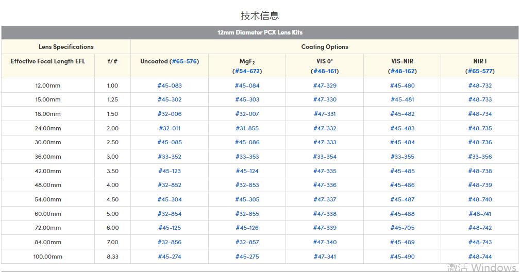520x272 pixels.
Task: Open the NIR I kit link #65-577
Action: [480, 71]
